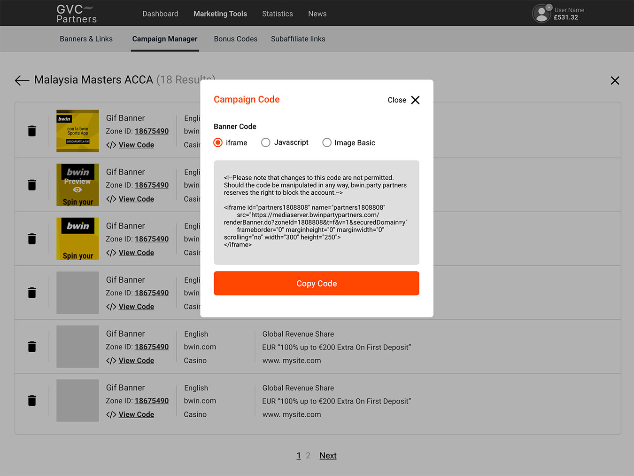Viewport: 634px width, 476px height.
Task: Select the iframe radio button
Action: pos(218,143)
